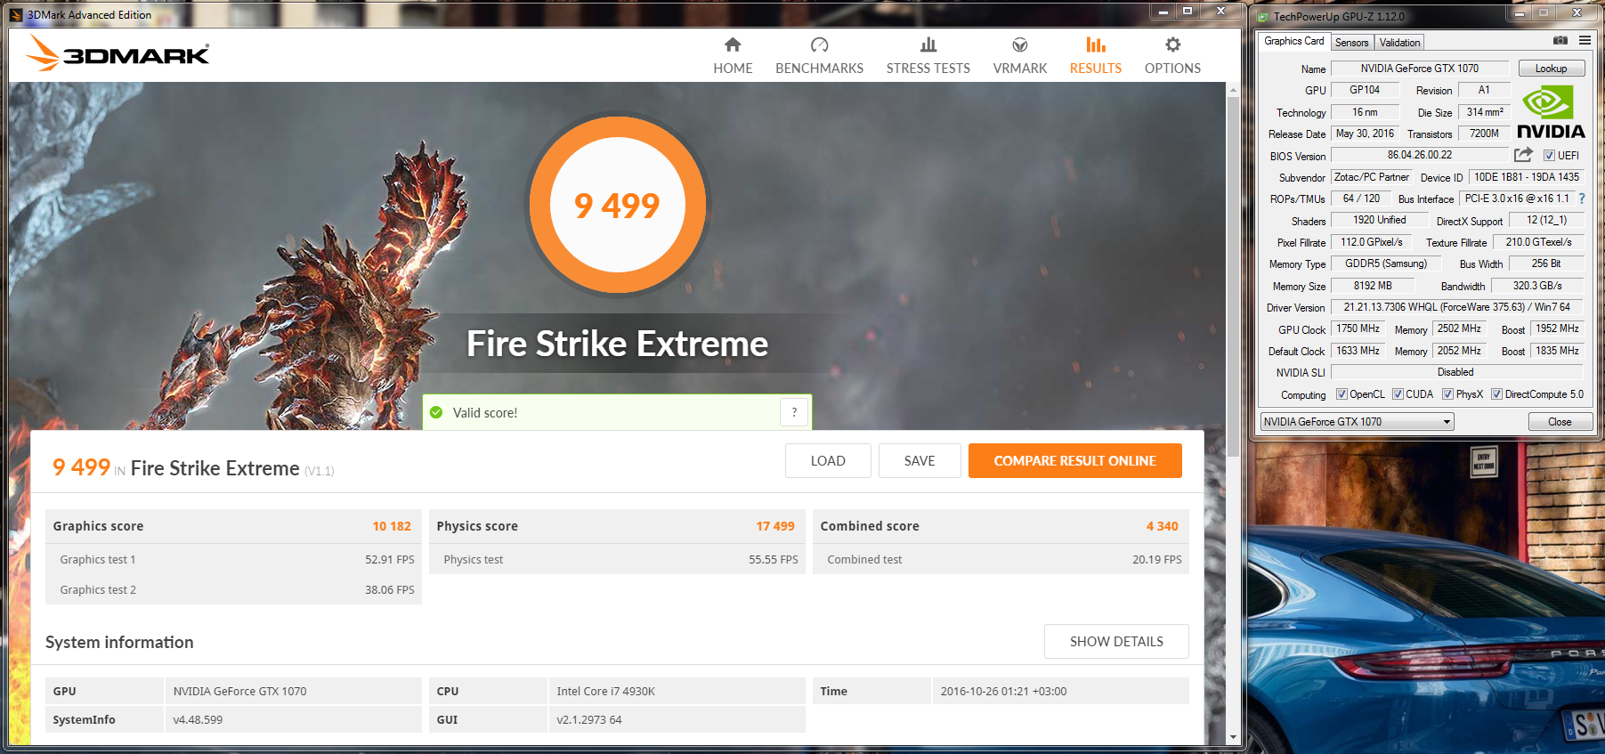The height and width of the screenshot is (754, 1605).
Task: Click the LOAD button
Action: tap(828, 460)
